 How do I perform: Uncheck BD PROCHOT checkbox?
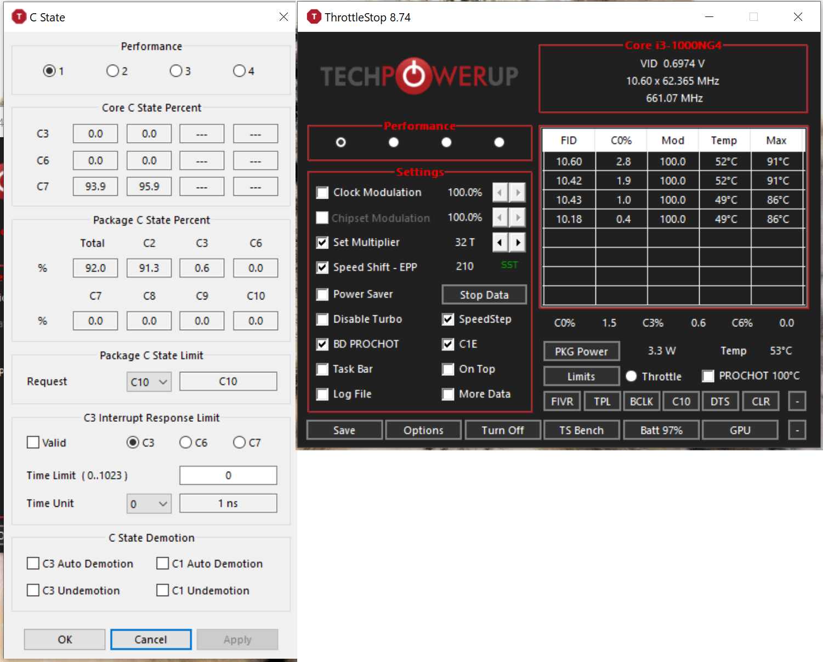point(322,344)
